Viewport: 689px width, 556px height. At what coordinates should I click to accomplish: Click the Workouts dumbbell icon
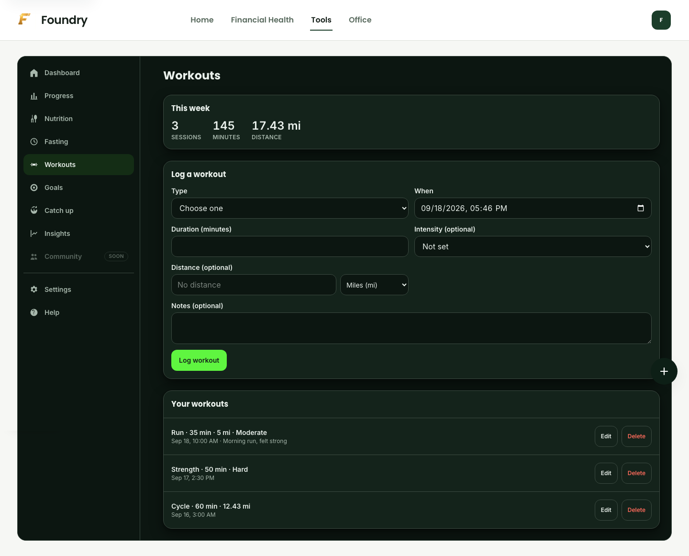point(34,165)
